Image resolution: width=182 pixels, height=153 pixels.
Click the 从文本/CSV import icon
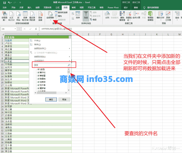coord(11,14)
